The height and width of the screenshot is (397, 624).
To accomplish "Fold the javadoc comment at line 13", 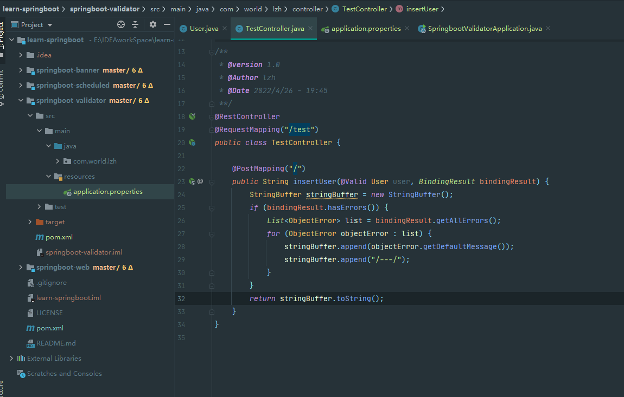I will (212, 51).
